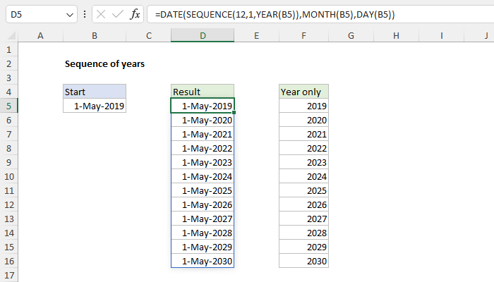
Task: Select row 13 header
Action: click(x=8, y=219)
